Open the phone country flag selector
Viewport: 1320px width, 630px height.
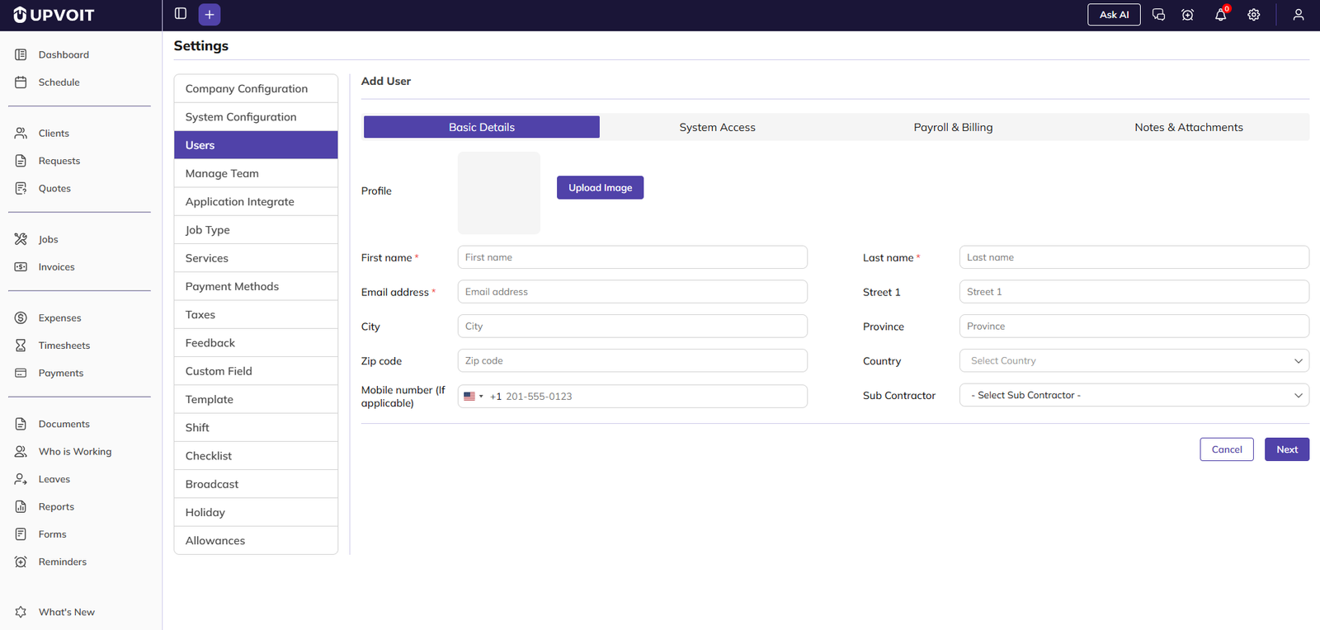[473, 397]
